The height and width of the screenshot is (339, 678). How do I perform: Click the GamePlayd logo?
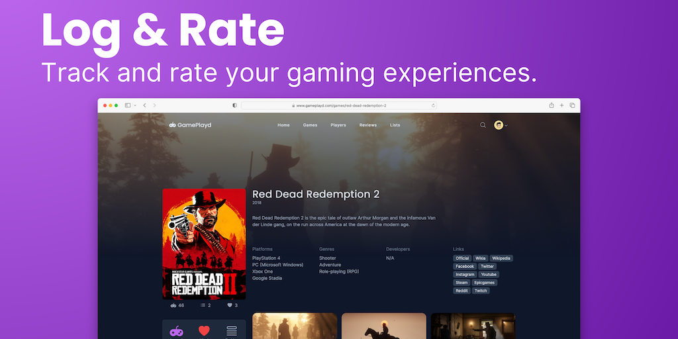[190, 125]
